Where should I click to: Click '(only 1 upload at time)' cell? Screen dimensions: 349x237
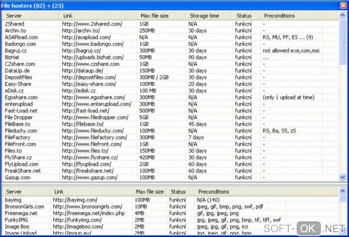coord(288,97)
